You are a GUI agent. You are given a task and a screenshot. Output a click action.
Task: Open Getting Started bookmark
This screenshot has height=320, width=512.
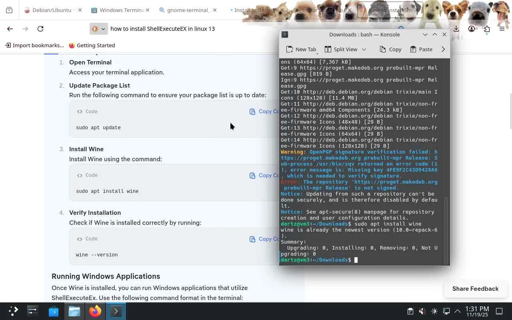tap(92, 45)
